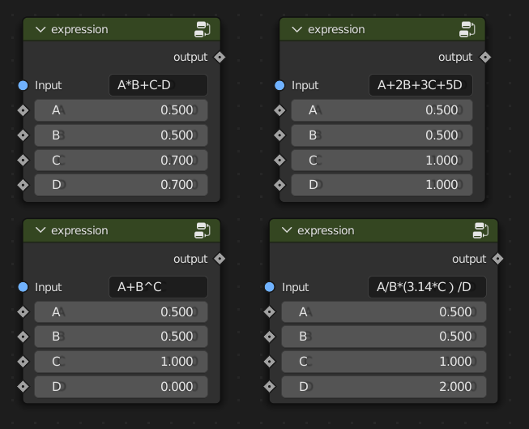Click D socket diamond on A+B^C node
Screen dimensions: 529x429
[x=23, y=387]
